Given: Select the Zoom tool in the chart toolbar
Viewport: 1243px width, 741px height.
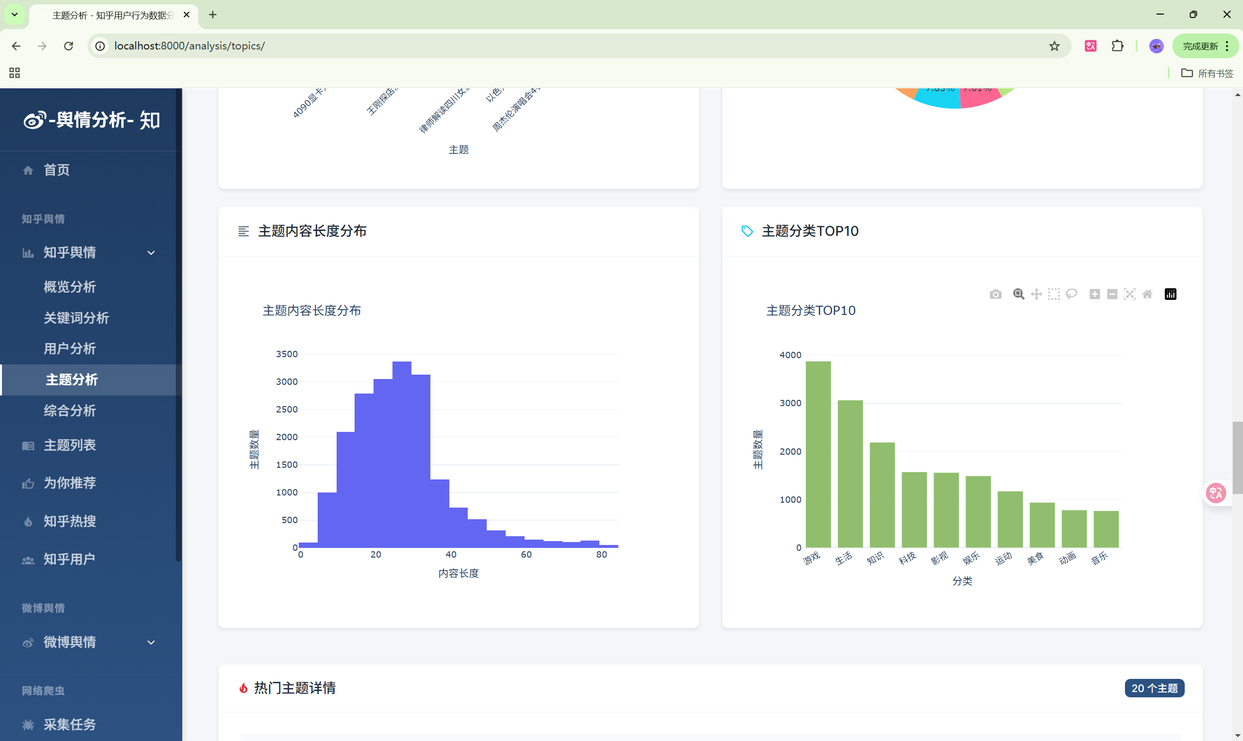Looking at the screenshot, I should click(x=1018, y=294).
